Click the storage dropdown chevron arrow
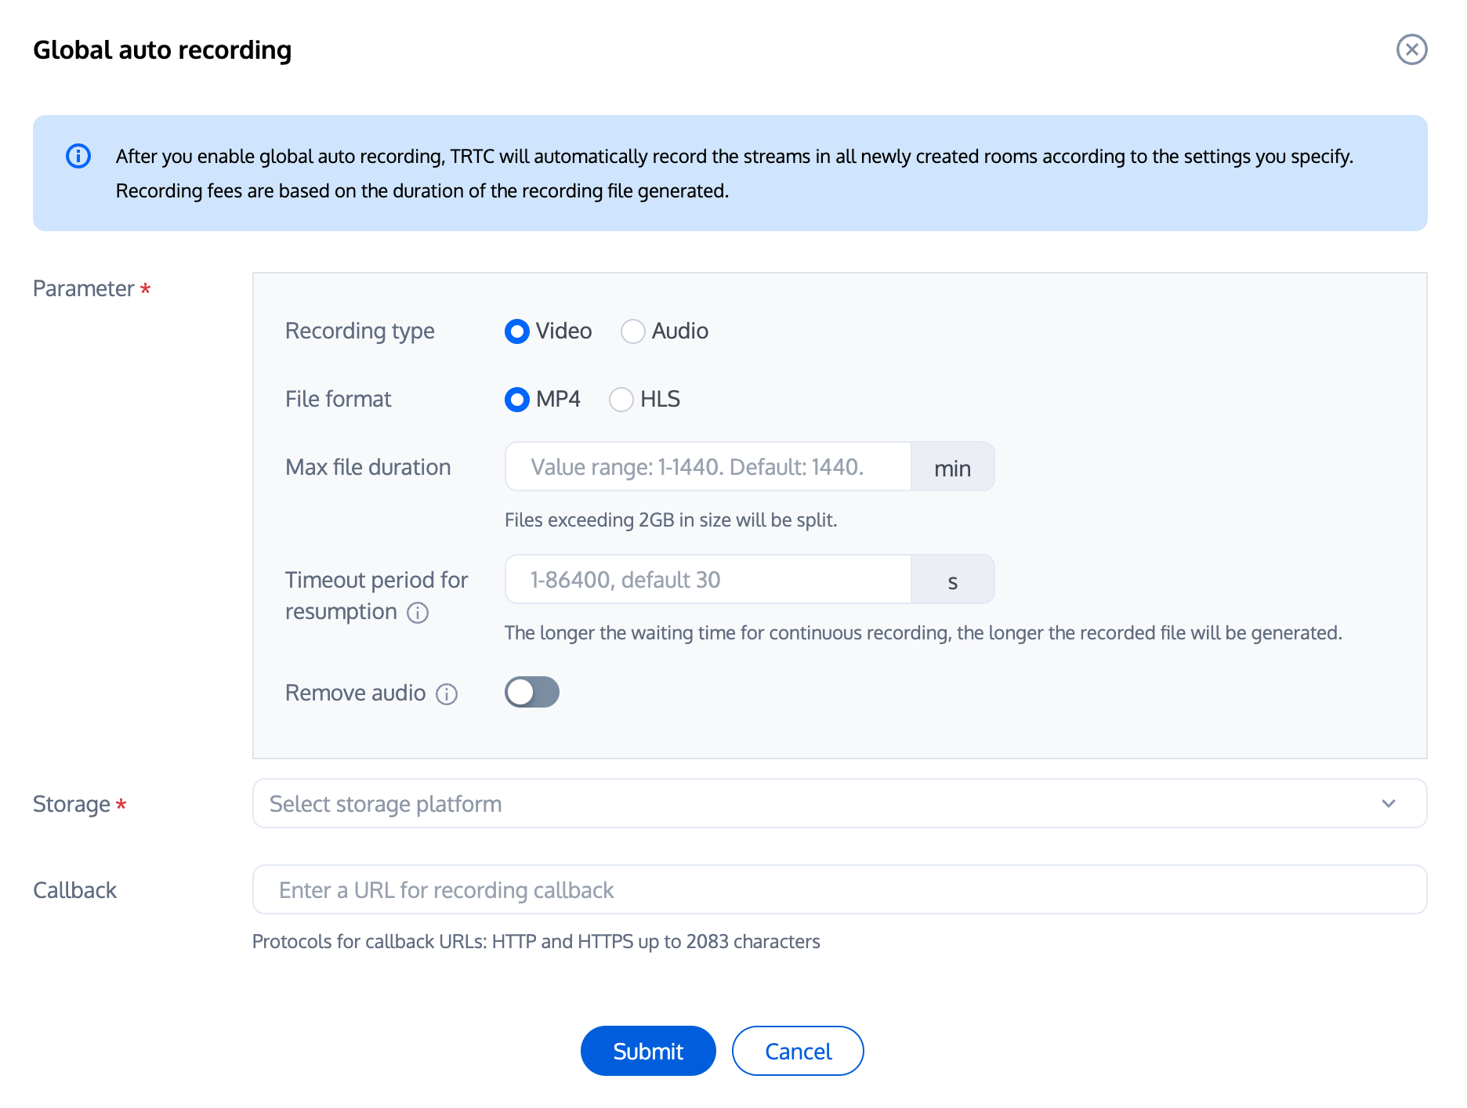Viewport: 1467px width, 1108px height. [1389, 804]
